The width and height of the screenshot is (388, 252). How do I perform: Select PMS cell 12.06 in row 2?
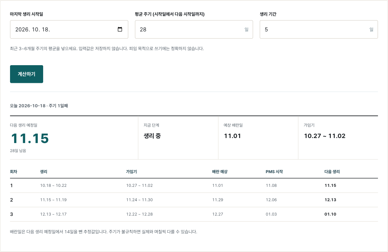[x=271, y=200]
